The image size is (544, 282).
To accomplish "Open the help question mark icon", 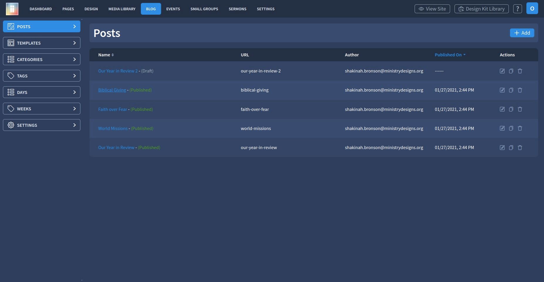I will click(517, 9).
